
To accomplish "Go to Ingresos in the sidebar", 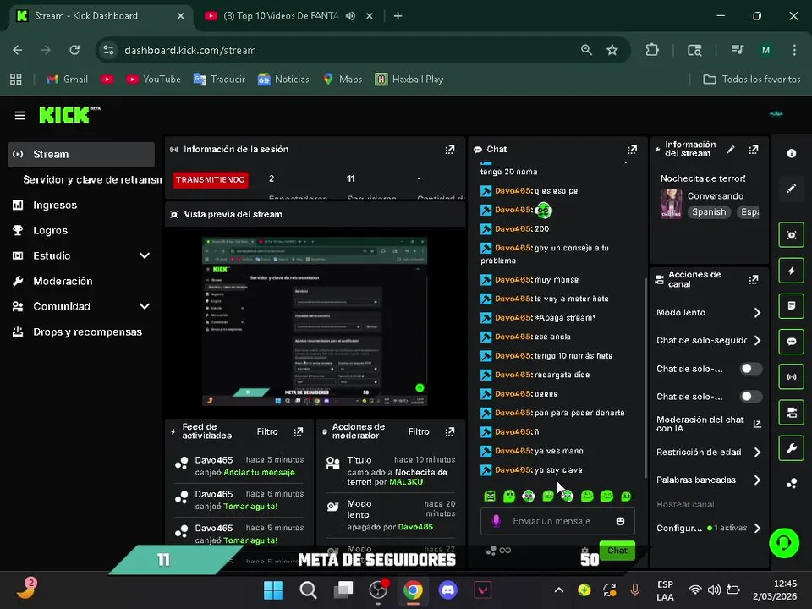I will (x=55, y=205).
